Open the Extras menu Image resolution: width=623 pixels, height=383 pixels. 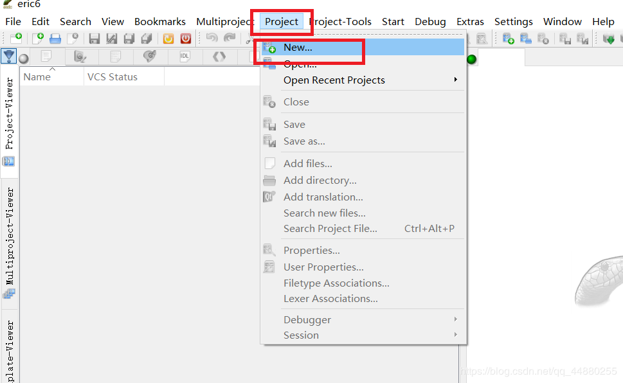click(x=470, y=21)
